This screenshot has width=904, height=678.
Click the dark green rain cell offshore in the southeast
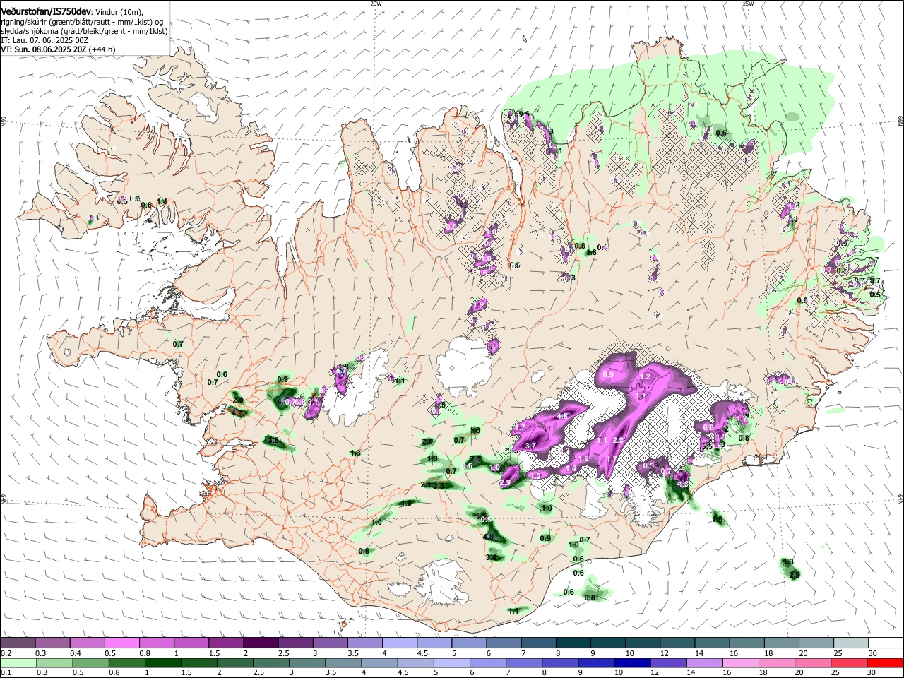pyautogui.click(x=790, y=569)
